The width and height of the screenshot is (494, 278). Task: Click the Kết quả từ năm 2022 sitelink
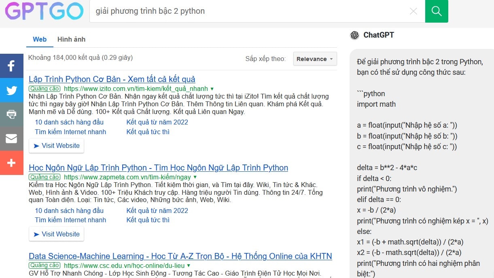click(x=157, y=122)
